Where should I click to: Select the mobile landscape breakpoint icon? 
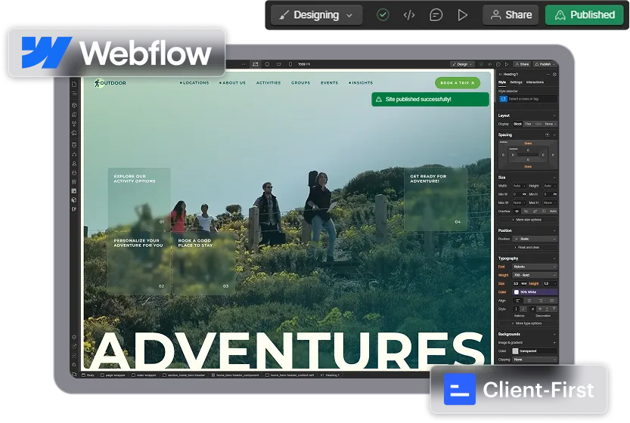(279, 64)
